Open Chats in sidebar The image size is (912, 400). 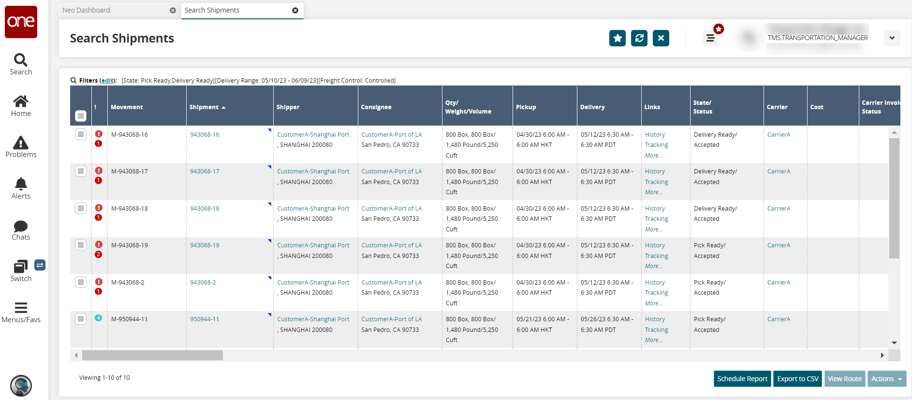21,230
